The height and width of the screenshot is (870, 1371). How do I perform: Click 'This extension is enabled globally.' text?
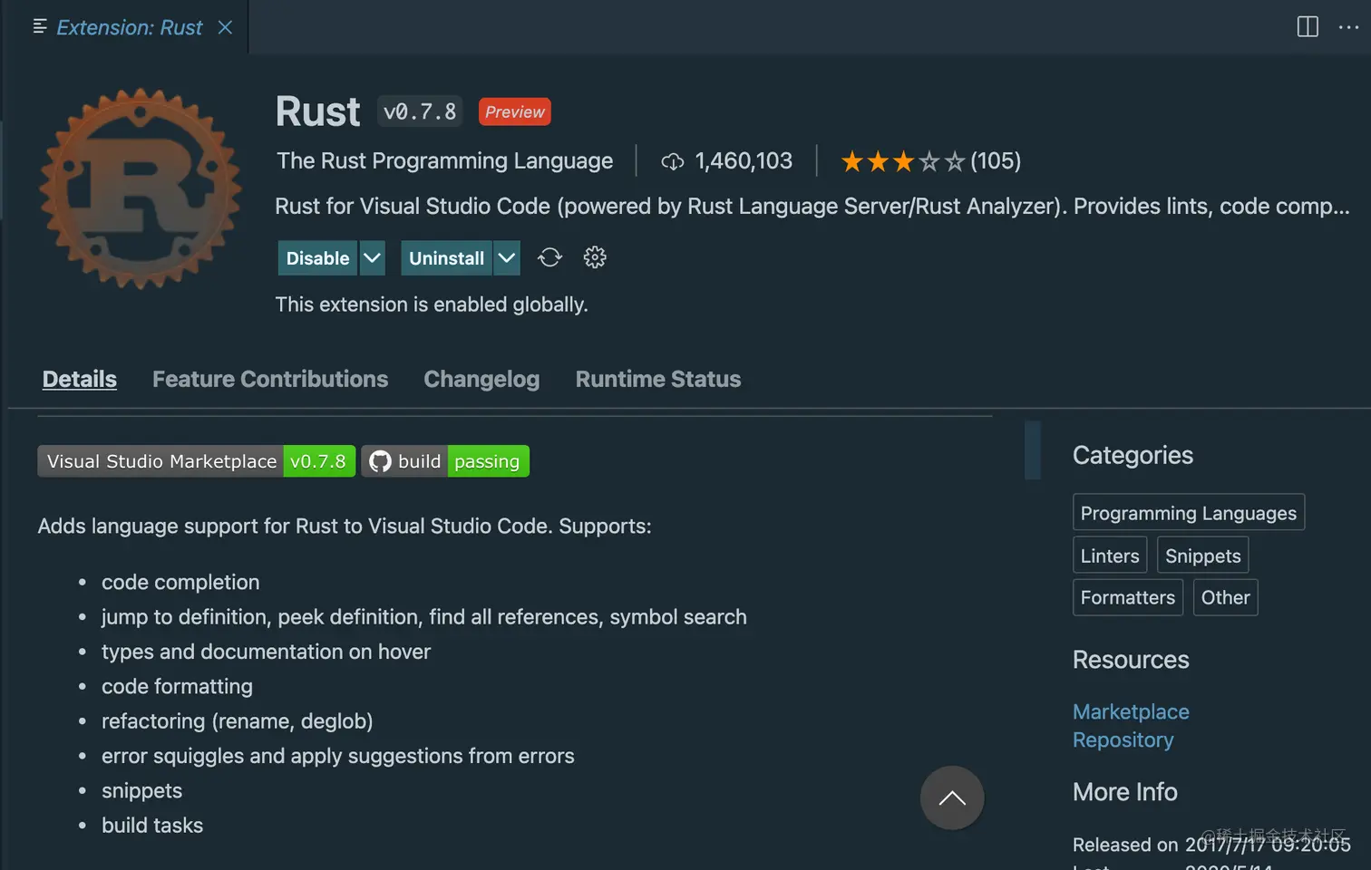[x=432, y=304]
